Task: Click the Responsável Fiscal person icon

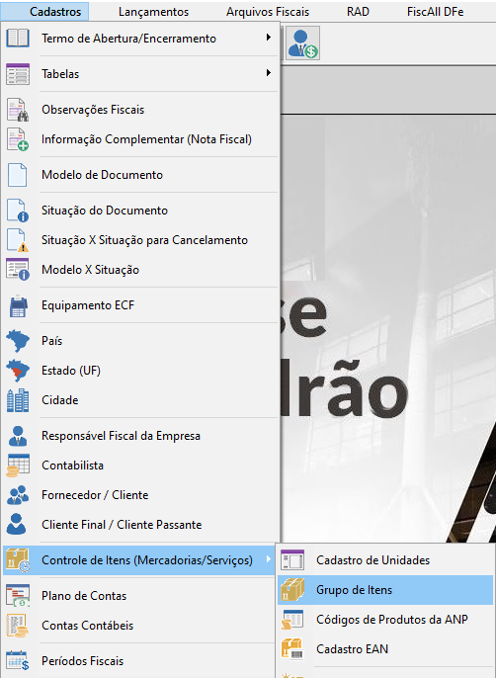Action: 18,436
